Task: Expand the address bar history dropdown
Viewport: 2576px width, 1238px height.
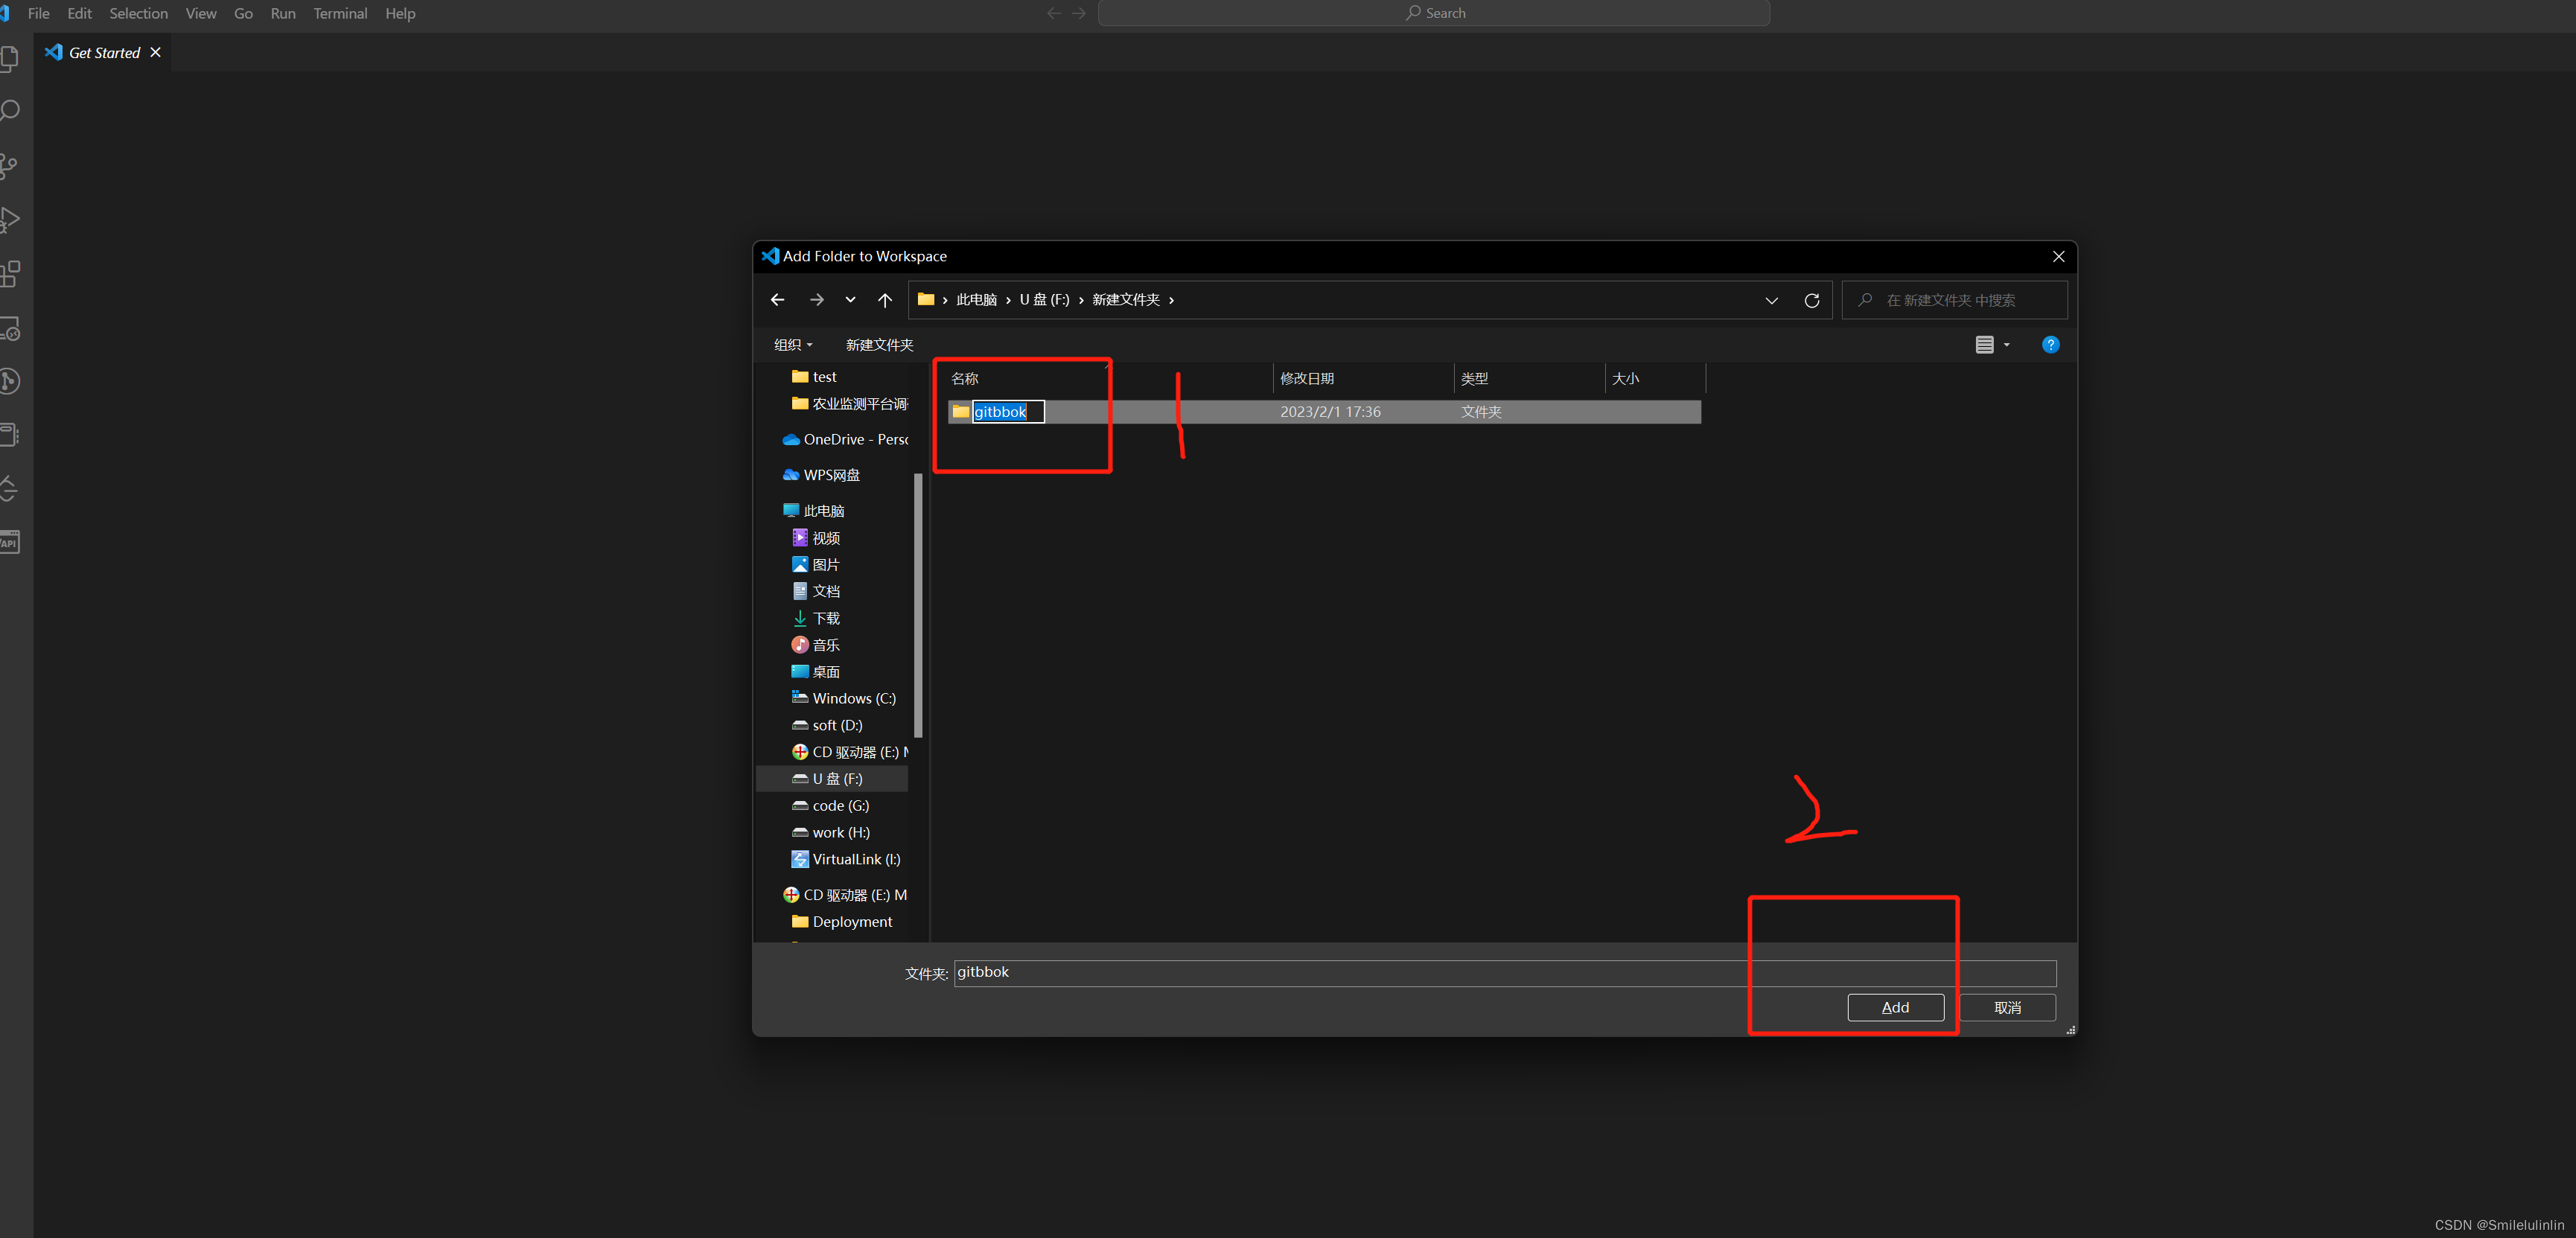Action: [1771, 300]
